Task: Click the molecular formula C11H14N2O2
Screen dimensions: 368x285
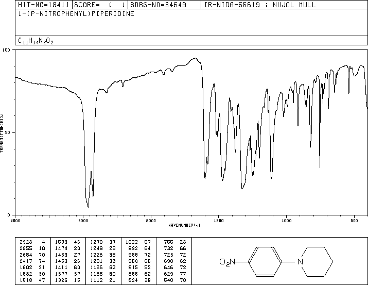Action: [x=36, y=41]
